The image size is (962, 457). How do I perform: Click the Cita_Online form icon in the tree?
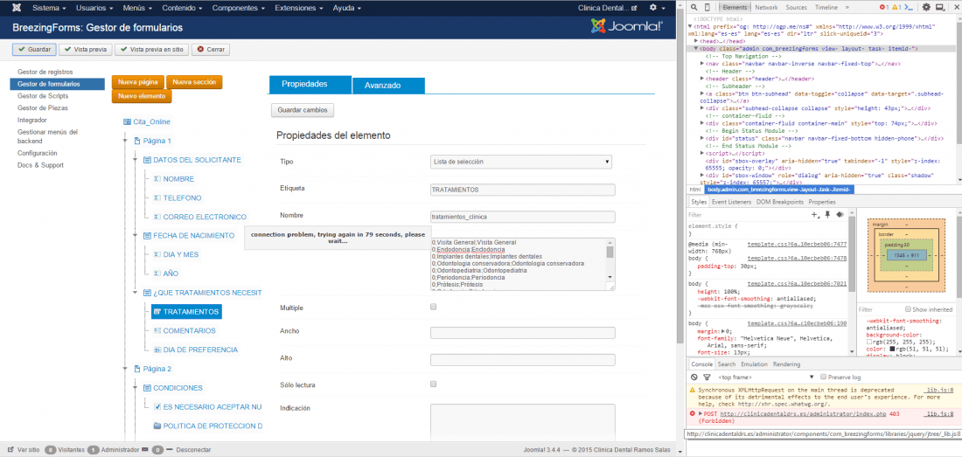[127, 122]
